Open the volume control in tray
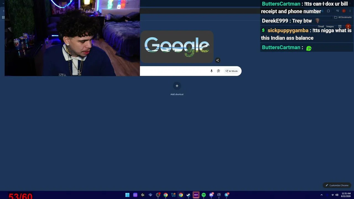Image resolution: width=354 pixels, height=199 pixels. pyautogui.click(x=337, y=195)
